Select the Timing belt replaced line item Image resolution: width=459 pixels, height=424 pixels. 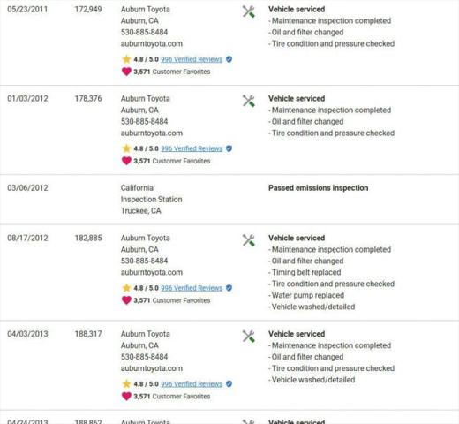click(x=305, y=272)
